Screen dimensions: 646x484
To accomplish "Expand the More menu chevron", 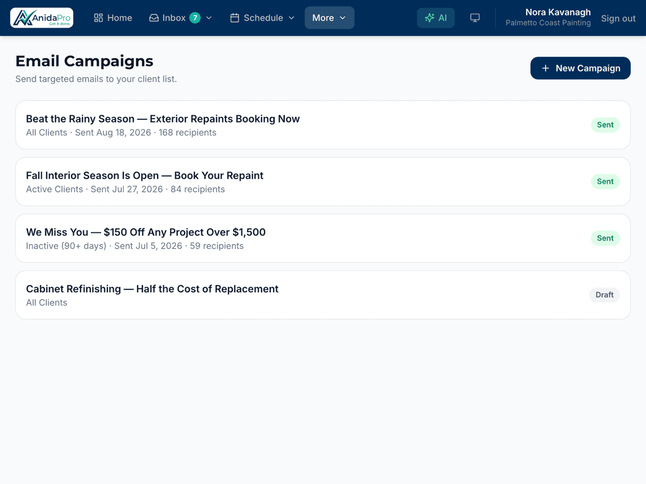I will pos(342,17).
